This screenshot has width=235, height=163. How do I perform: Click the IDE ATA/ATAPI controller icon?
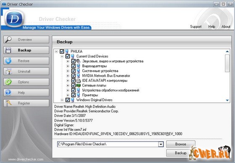[x=78, y=81]
